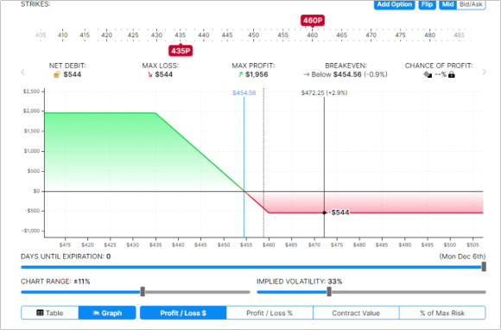Screen dimensions: 501x330
Task: Switch pricing to Bid/Ask
Action: pyautogui.click(x=471, y=4)
